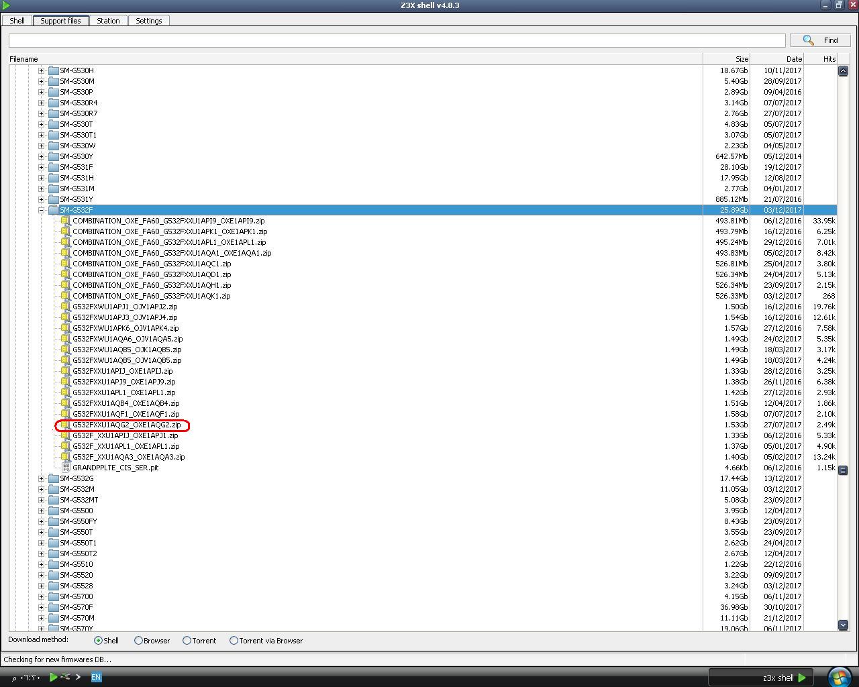Screen dimensions: 859x687
Task: Switch to the Shell tab
Action: 17,21
